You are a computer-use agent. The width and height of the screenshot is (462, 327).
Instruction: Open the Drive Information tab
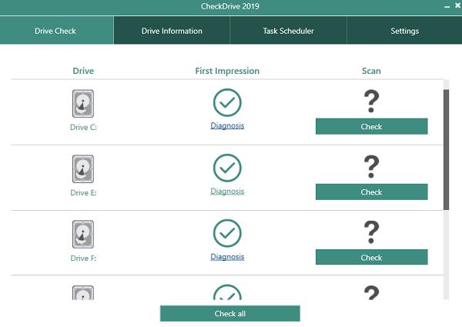pos(172,31)
